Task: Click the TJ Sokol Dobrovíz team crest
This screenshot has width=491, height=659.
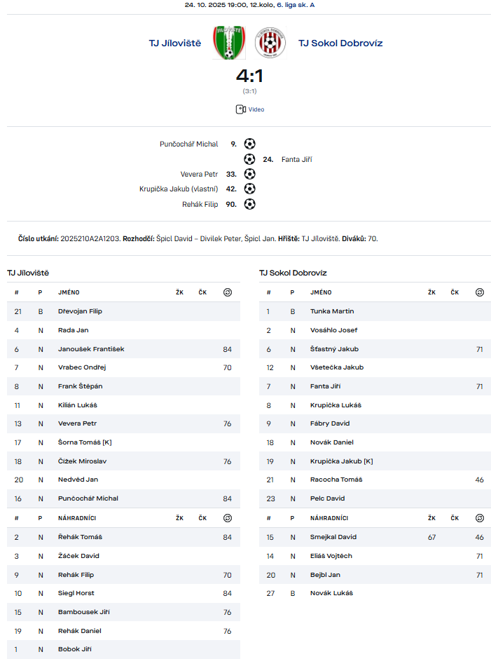Action: pyautogui.click(x=270, y=43)
